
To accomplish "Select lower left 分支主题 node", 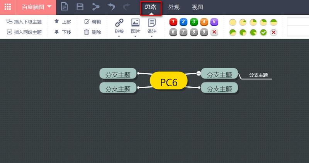I will point(118,88).
